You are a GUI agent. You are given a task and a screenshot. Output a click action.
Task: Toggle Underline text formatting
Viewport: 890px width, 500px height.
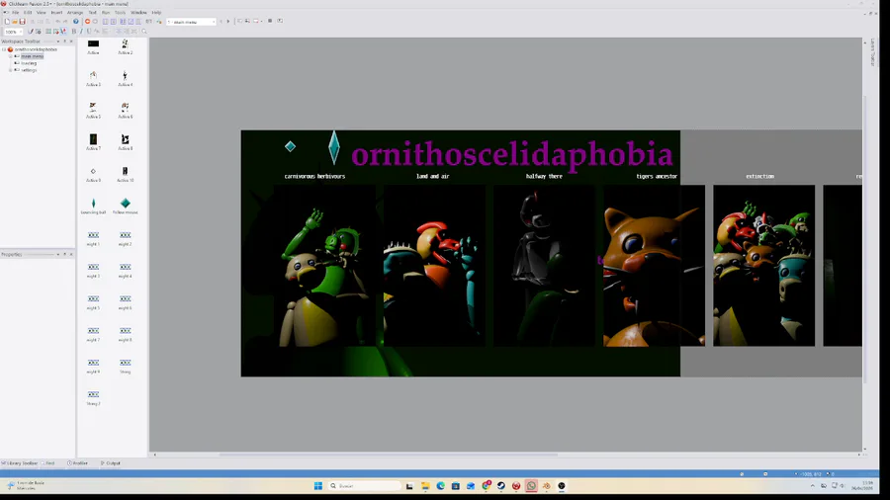point(89,32)
